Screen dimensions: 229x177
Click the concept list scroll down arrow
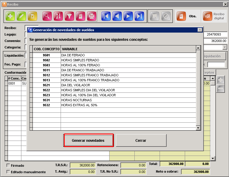point(198,128)
